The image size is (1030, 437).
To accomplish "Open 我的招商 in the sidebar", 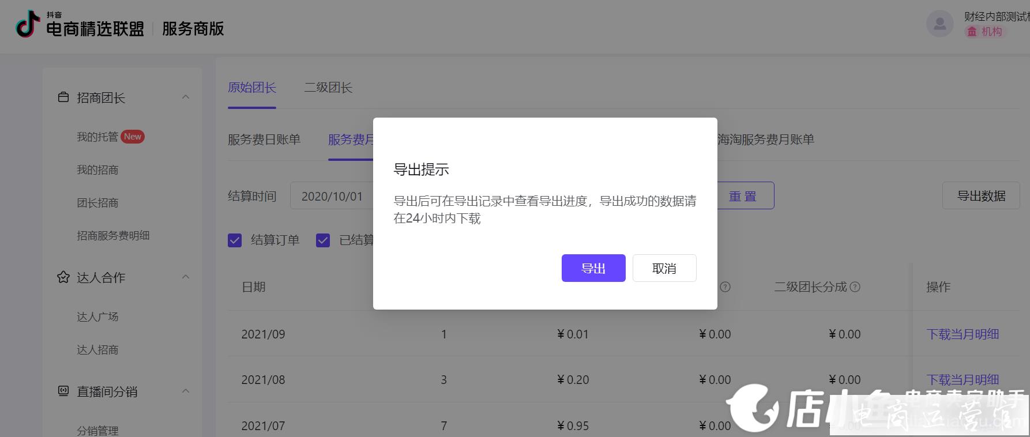I will [97, 170].
